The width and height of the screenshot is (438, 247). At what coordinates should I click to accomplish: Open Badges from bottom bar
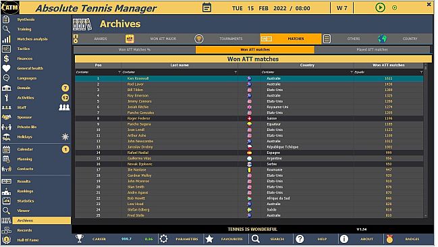[x=405, y=239]
